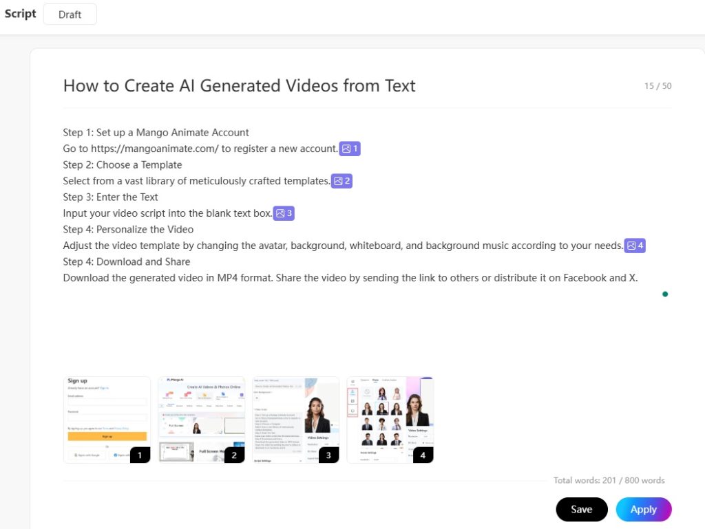Click the 'Step 4: Personalize the Video' line
Screen dimensions: 705x529
click(x=128, y=229)
